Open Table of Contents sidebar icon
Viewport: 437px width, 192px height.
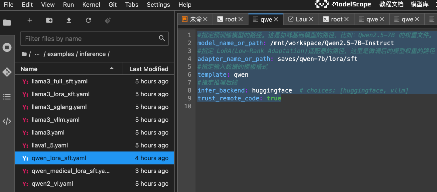[7, 97]
